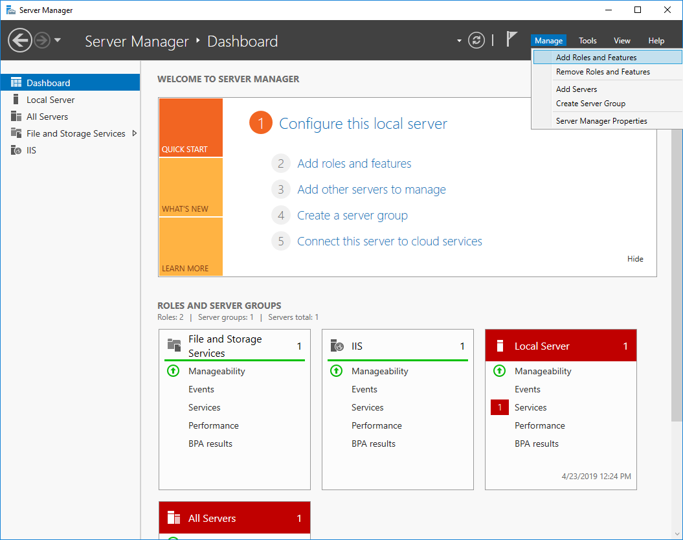
Task: Open the navigation history dropdown arrow
Action: click(58, 41)
